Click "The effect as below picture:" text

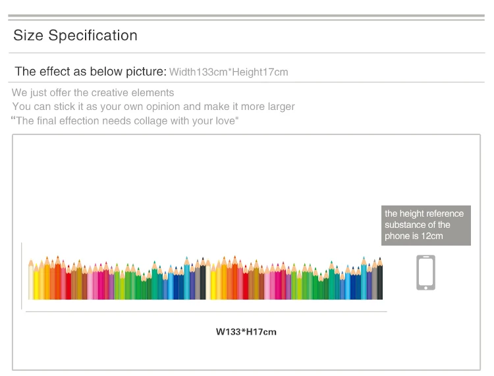click(90, 71)
